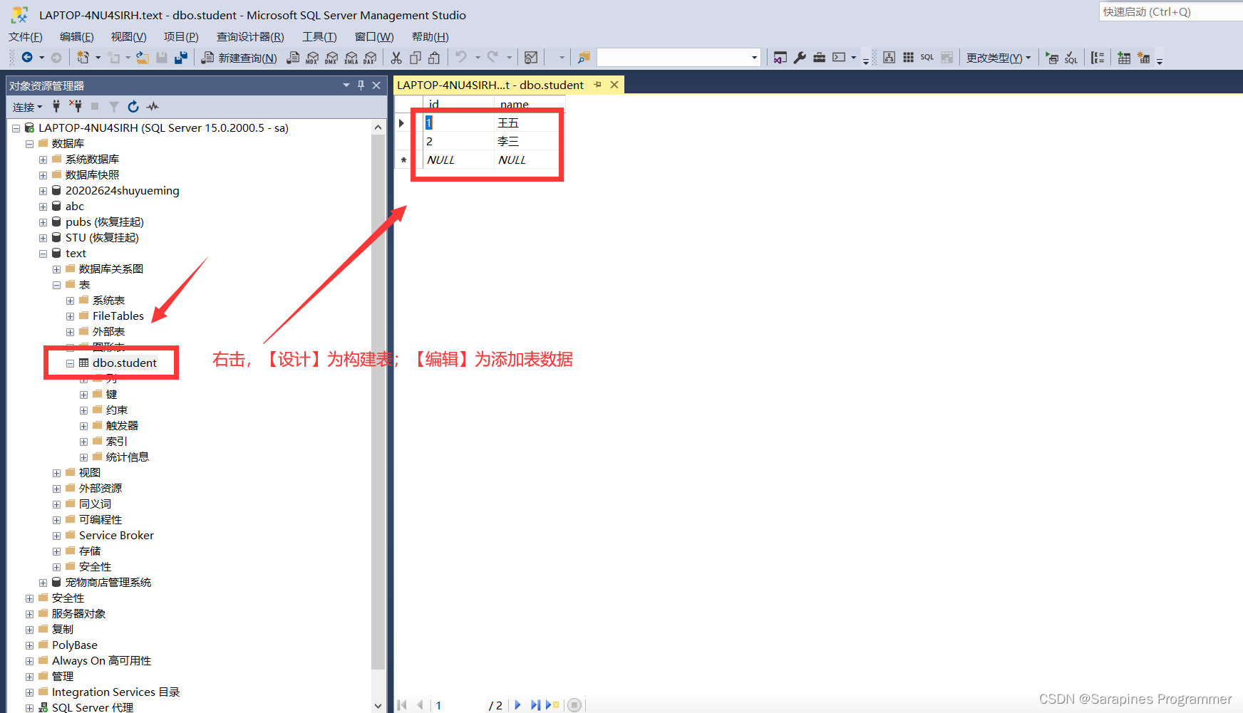Click the navigate Back arrow icon
The height and width of the screenshot is (713, 1243).
pos(27,57)
